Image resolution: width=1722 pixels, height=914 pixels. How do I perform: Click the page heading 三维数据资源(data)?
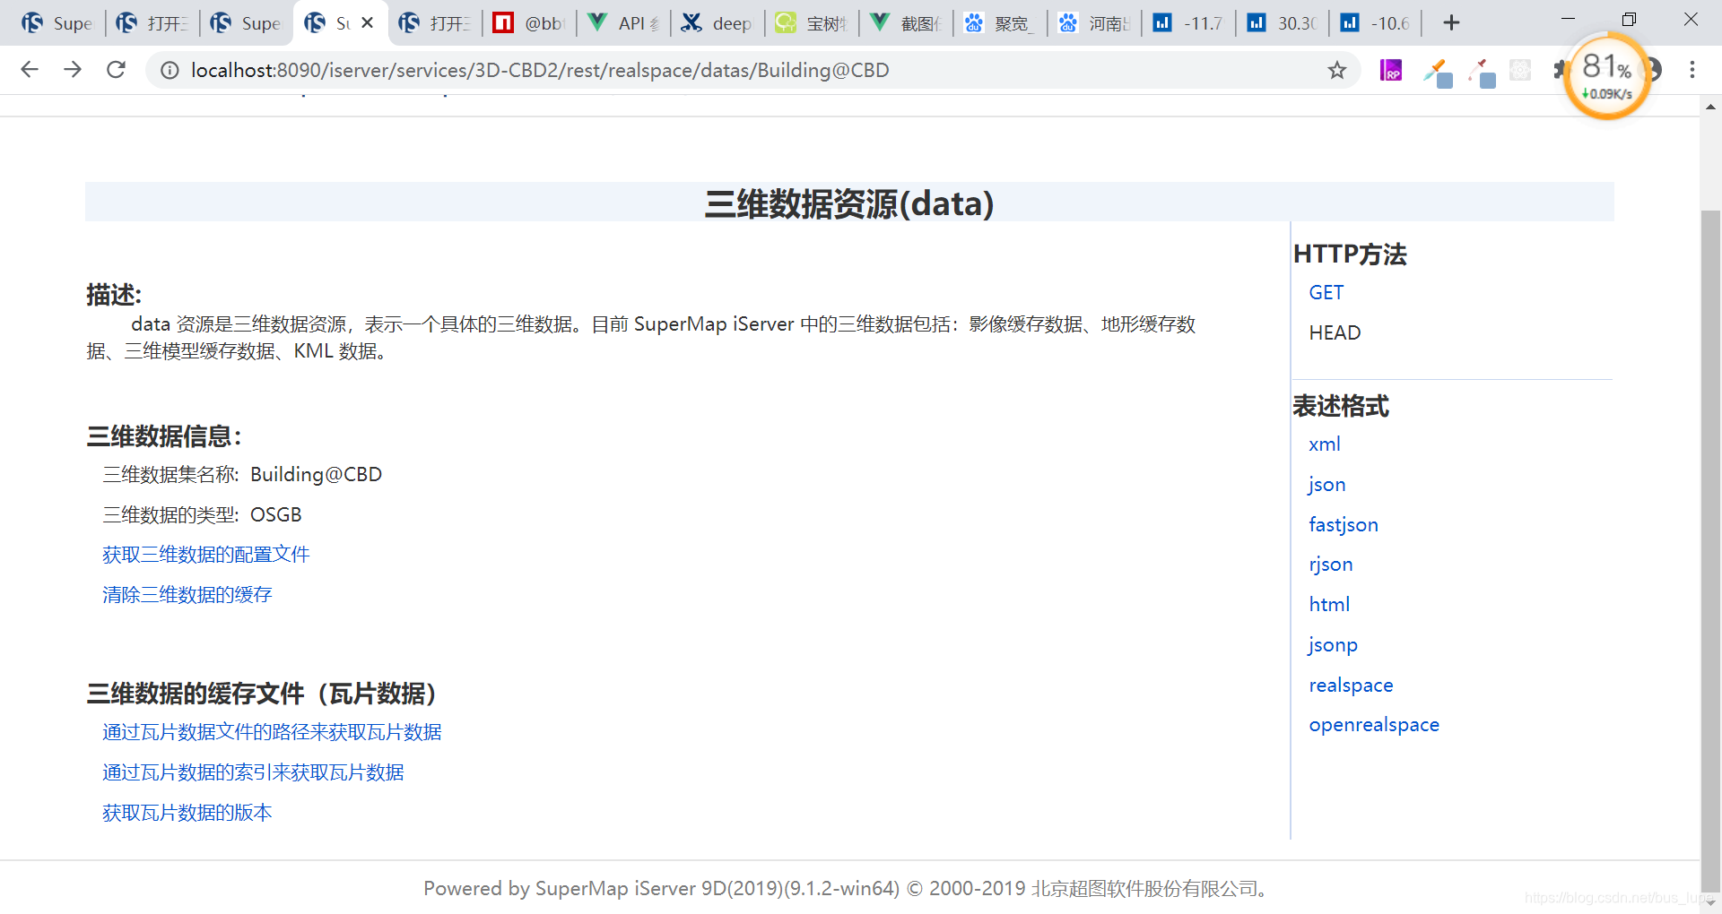click(x=848, y=204)
